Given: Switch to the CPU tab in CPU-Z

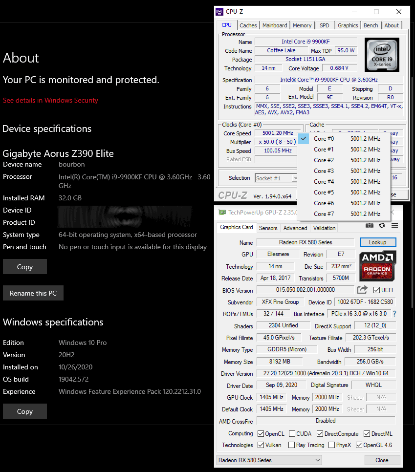Looking at the screenshot, I should (226, 25).
